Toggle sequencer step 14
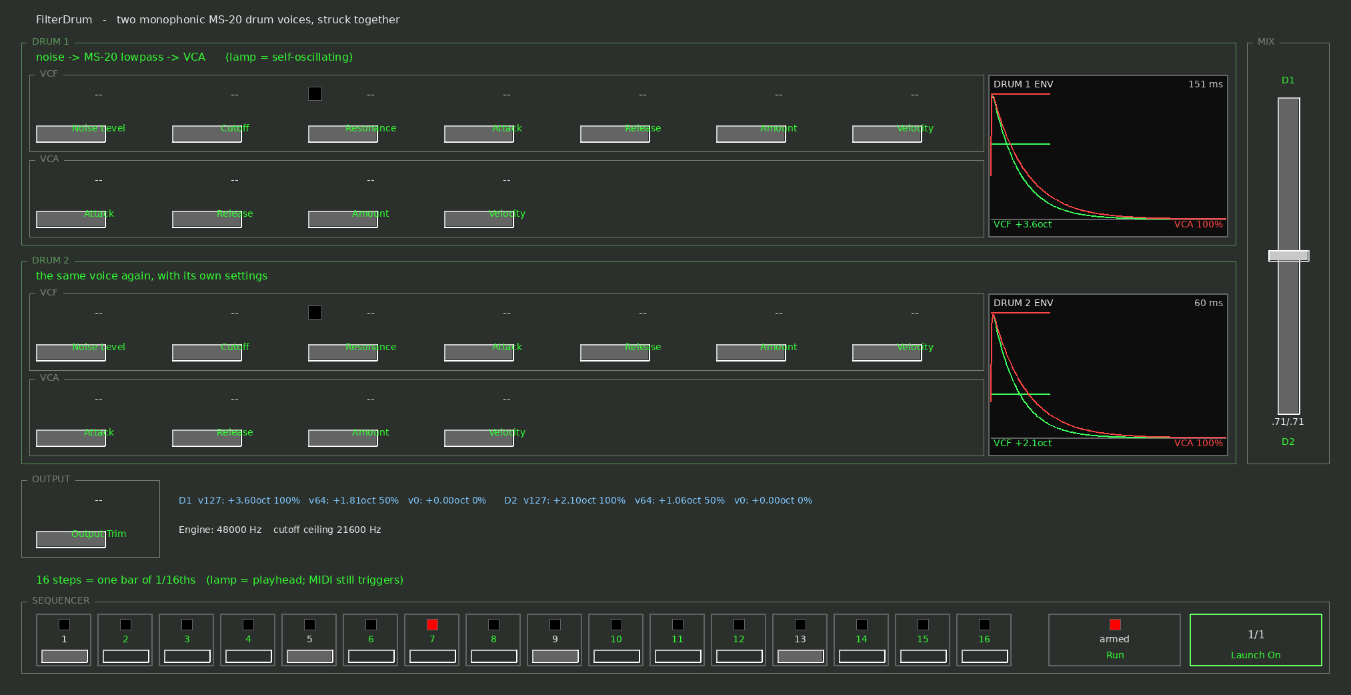This screenshot has width=1351, height=695. pyautogui.click(x=862, y=656)
